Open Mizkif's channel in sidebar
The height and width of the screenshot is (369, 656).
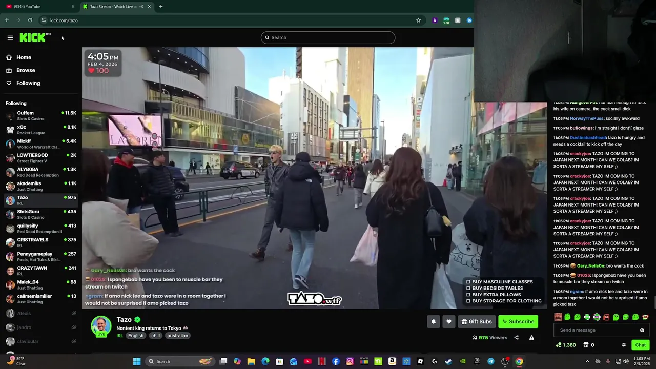point(41,144)
